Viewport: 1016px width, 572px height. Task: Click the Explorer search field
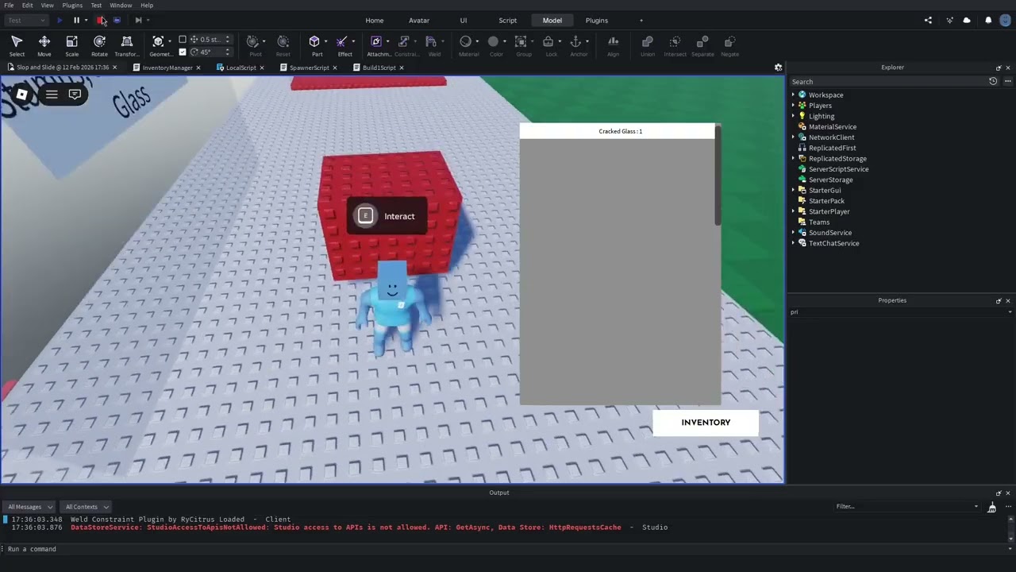pyautogui.click(x=887, y=82)
